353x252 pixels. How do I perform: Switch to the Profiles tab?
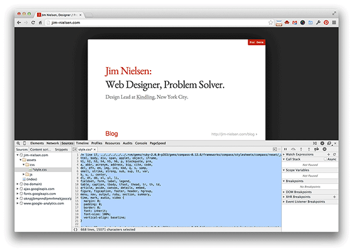96,143
